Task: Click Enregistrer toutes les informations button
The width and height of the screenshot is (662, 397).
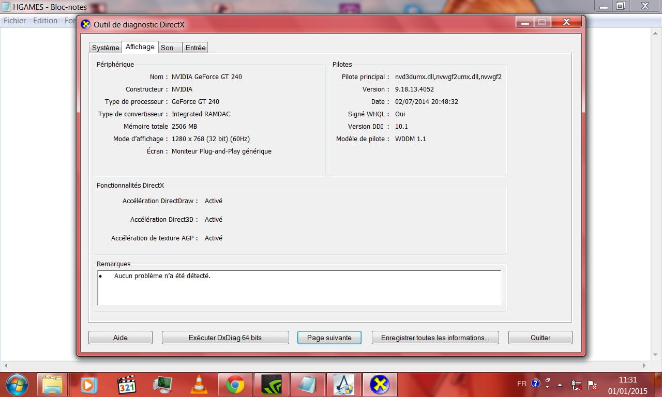Action: tap(435, 338)
